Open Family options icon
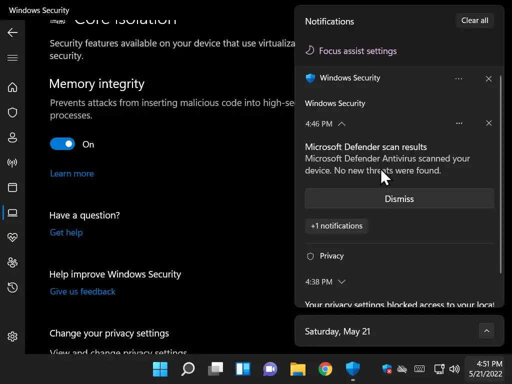512x384 pixels. pos(12,262)
